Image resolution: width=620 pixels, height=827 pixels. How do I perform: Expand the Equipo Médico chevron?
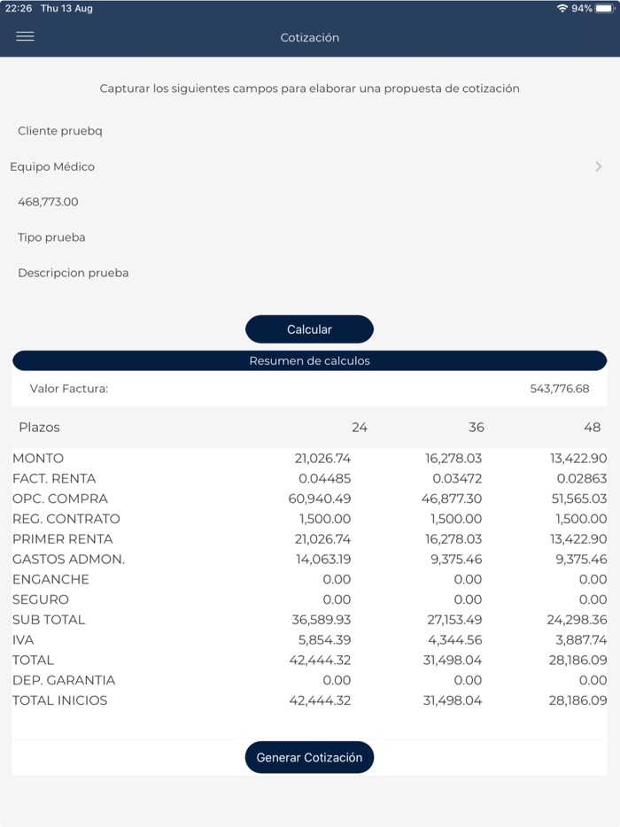[x=599, y=166]
